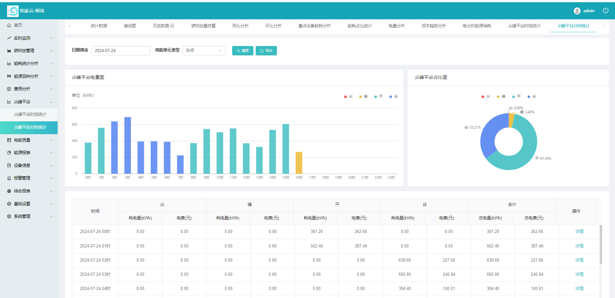Viewport: 615px width, 298px height.
Task: Select the 能源报表 sidebar icon
Action: tap(9, 153)
